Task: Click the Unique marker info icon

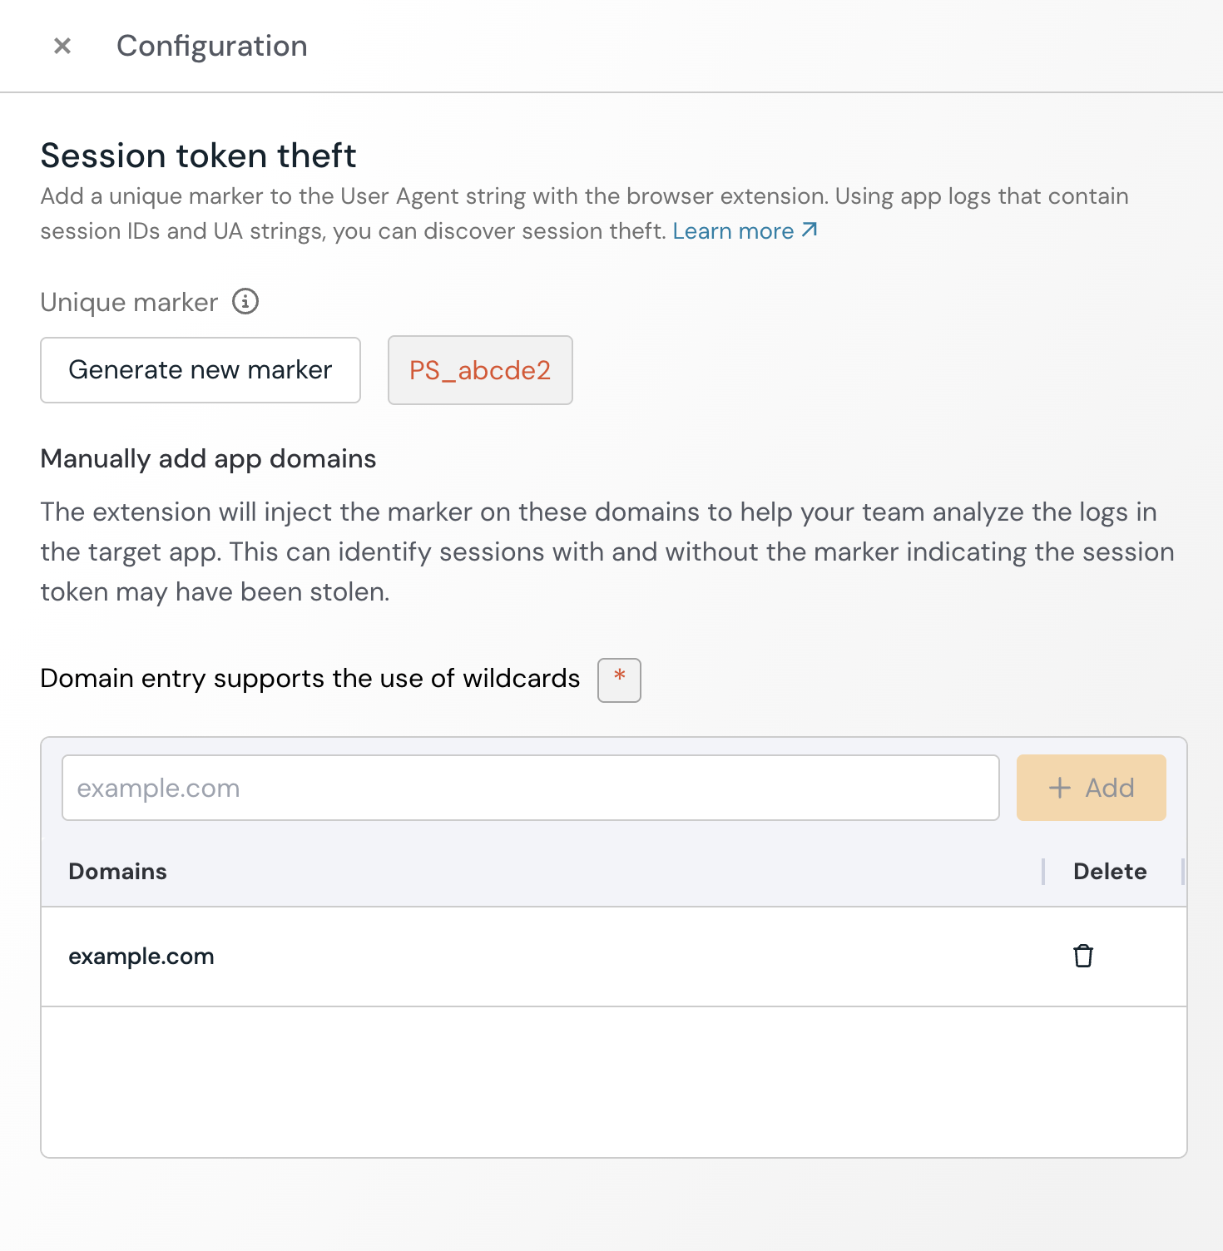Action: (245, 301)
